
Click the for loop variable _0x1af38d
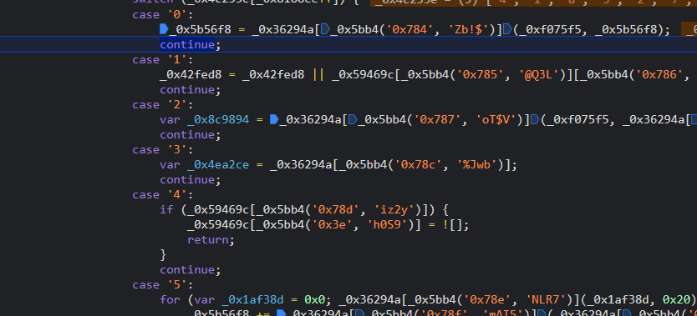point(252,299)
